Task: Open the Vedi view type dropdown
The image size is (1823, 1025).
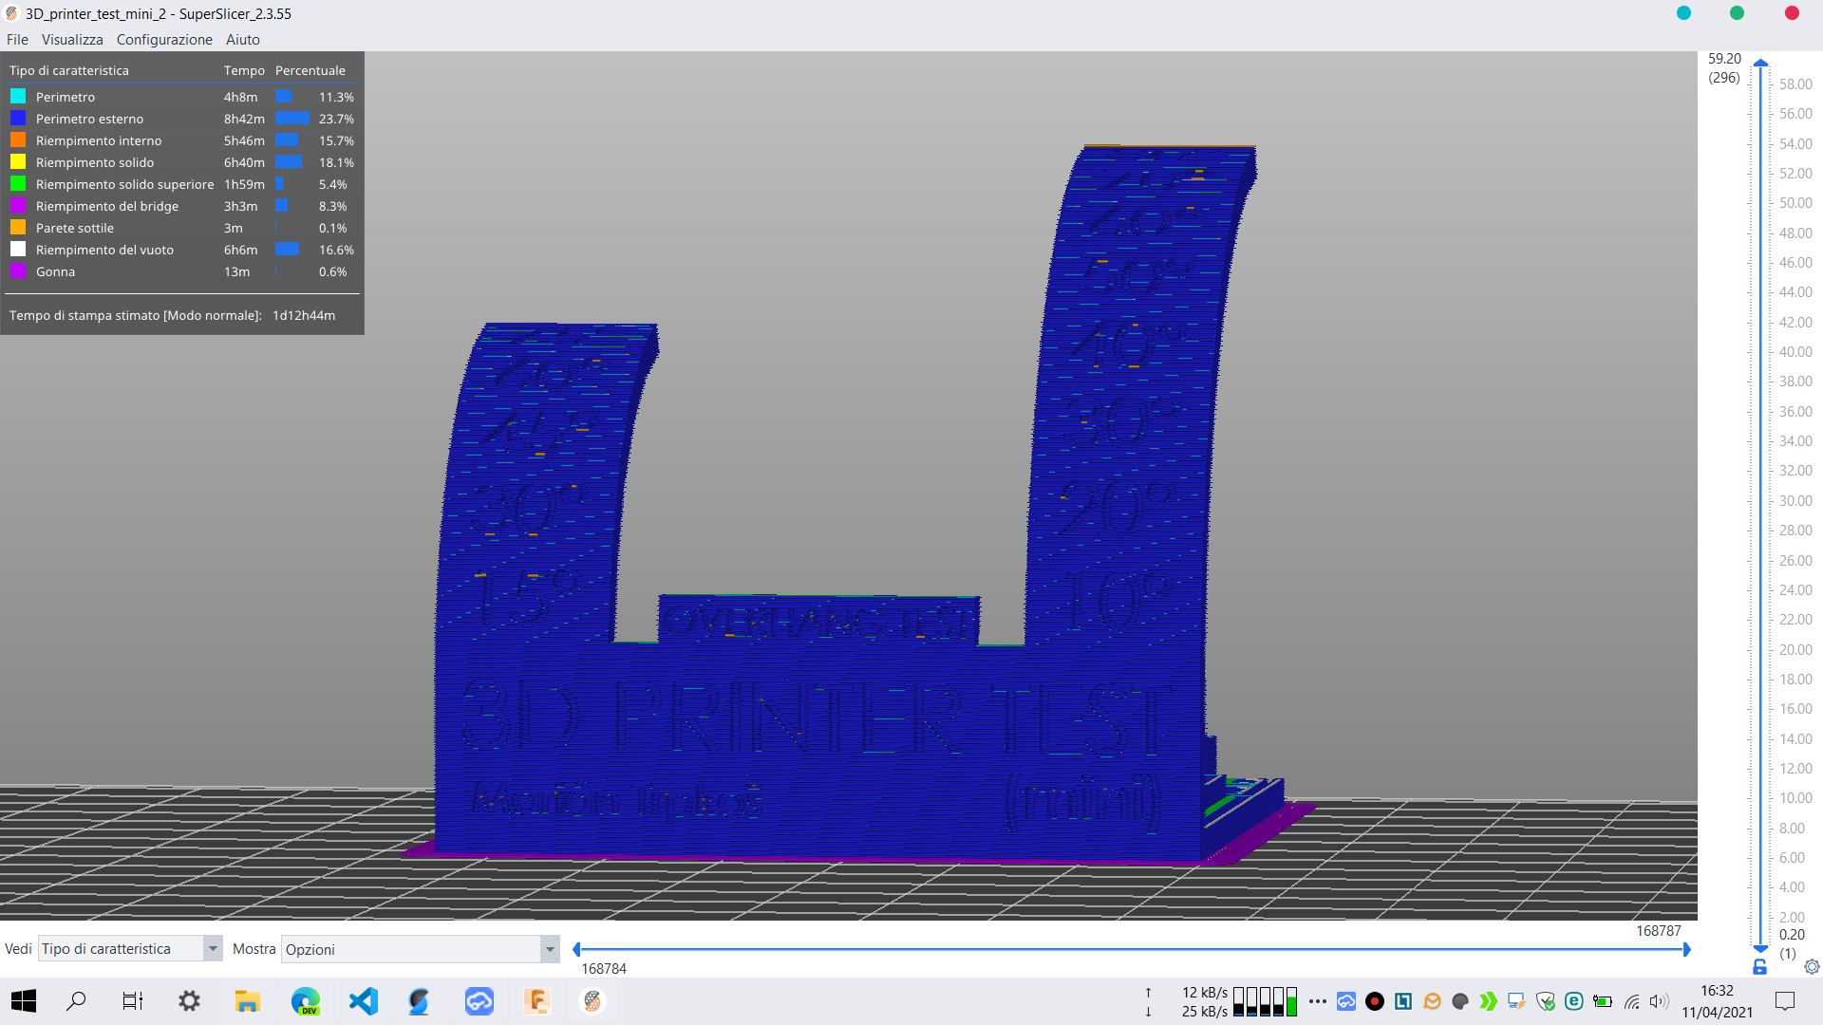Action: click(x=130, y=948)
